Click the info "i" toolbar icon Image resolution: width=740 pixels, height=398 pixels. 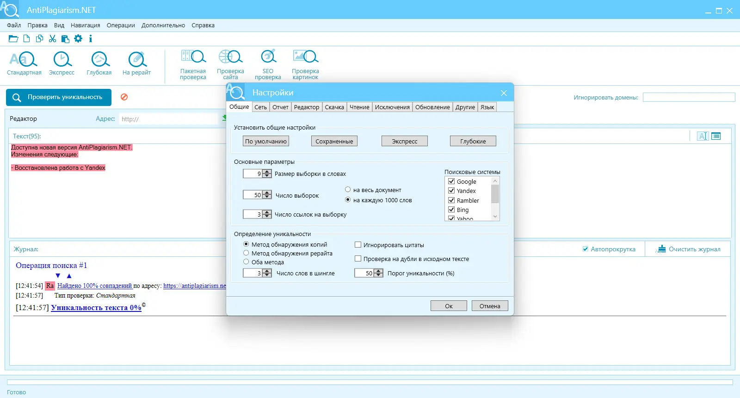[x=91, y=39]
